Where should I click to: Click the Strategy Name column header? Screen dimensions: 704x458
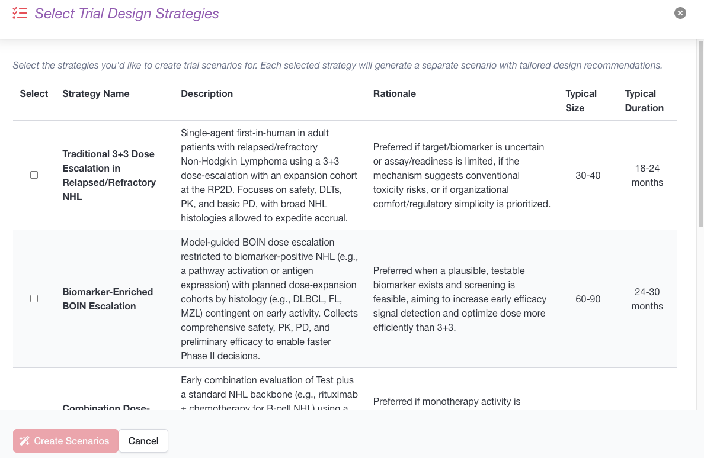(x=95, y=93)
